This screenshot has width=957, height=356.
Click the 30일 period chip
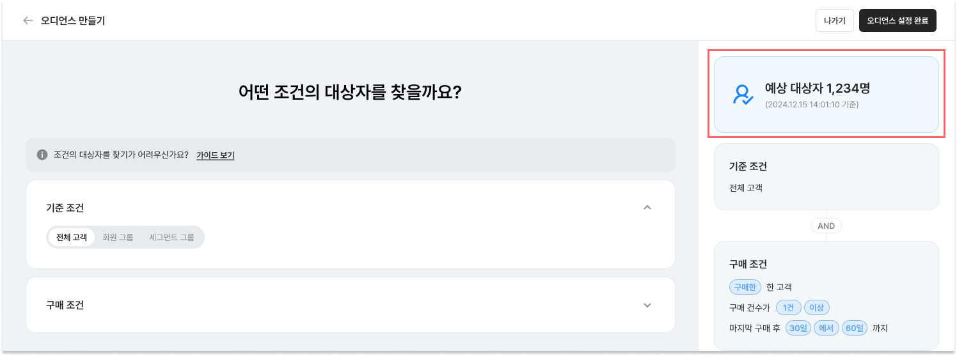click(798, 328)
